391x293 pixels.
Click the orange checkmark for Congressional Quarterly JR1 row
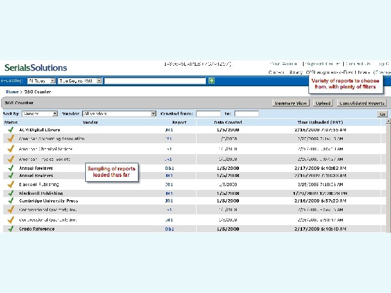tap(10, 209)
